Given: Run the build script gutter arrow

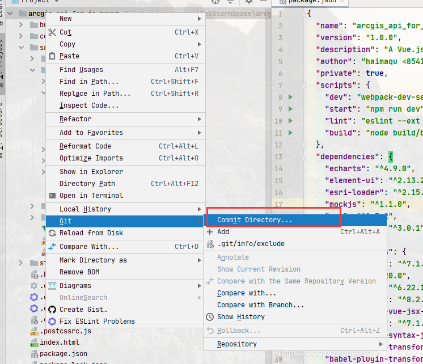Looking at the screenshot, I should tap(290, 133).
